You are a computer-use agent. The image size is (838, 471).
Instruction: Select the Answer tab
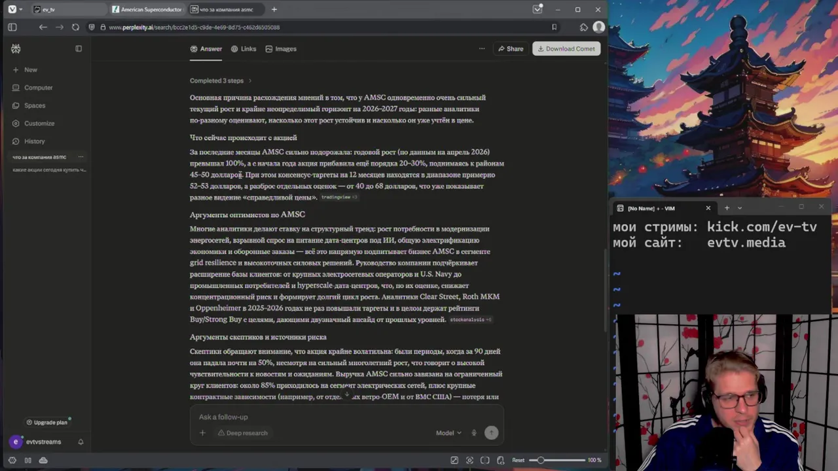tap(206, 48)
